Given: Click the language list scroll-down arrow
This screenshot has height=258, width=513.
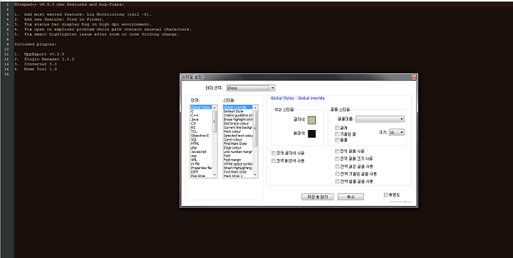Looking at the screenshot, I should click(215, 175).
